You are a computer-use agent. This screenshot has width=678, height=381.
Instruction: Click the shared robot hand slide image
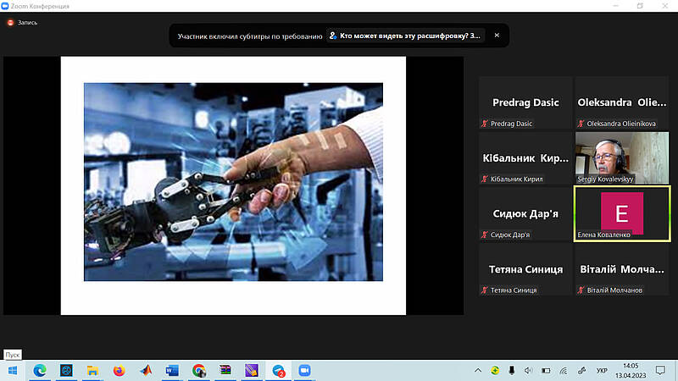(x=233, y=181)
